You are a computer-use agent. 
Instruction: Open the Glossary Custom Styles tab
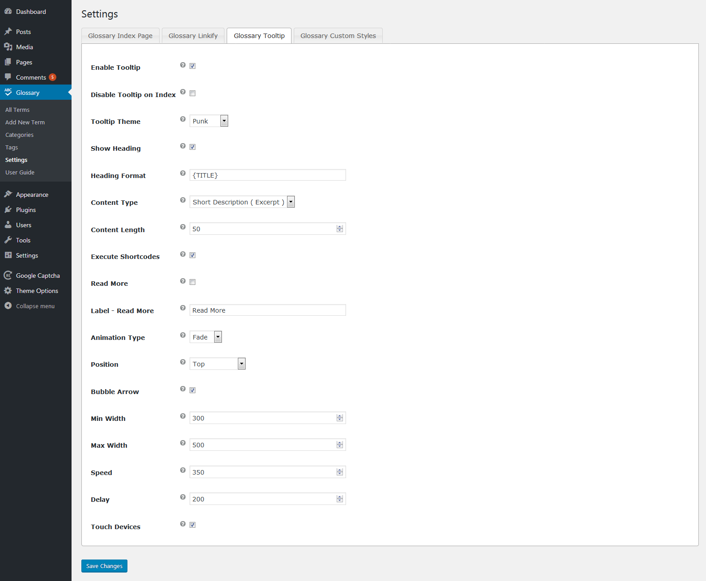pos(338,36)
